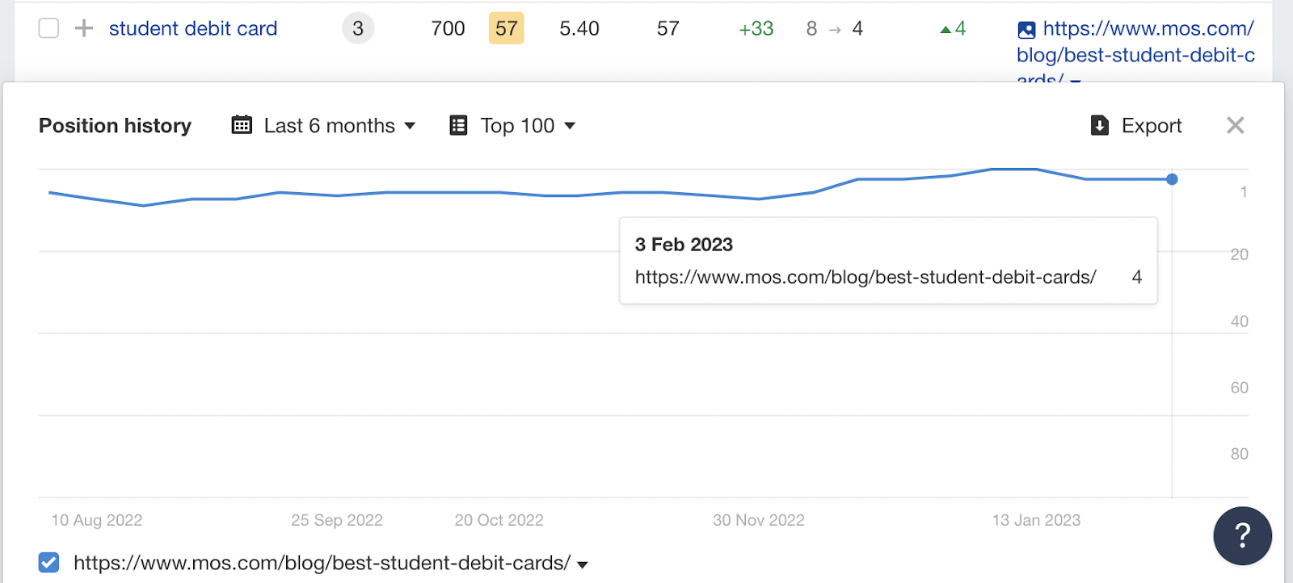Click the SERP features image icon
Screen dimensions: 1293x583
(x=1026, y=31)
